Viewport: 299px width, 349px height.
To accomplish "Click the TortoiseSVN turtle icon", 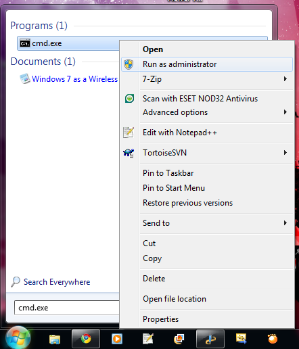I will (x=129, y=153).
